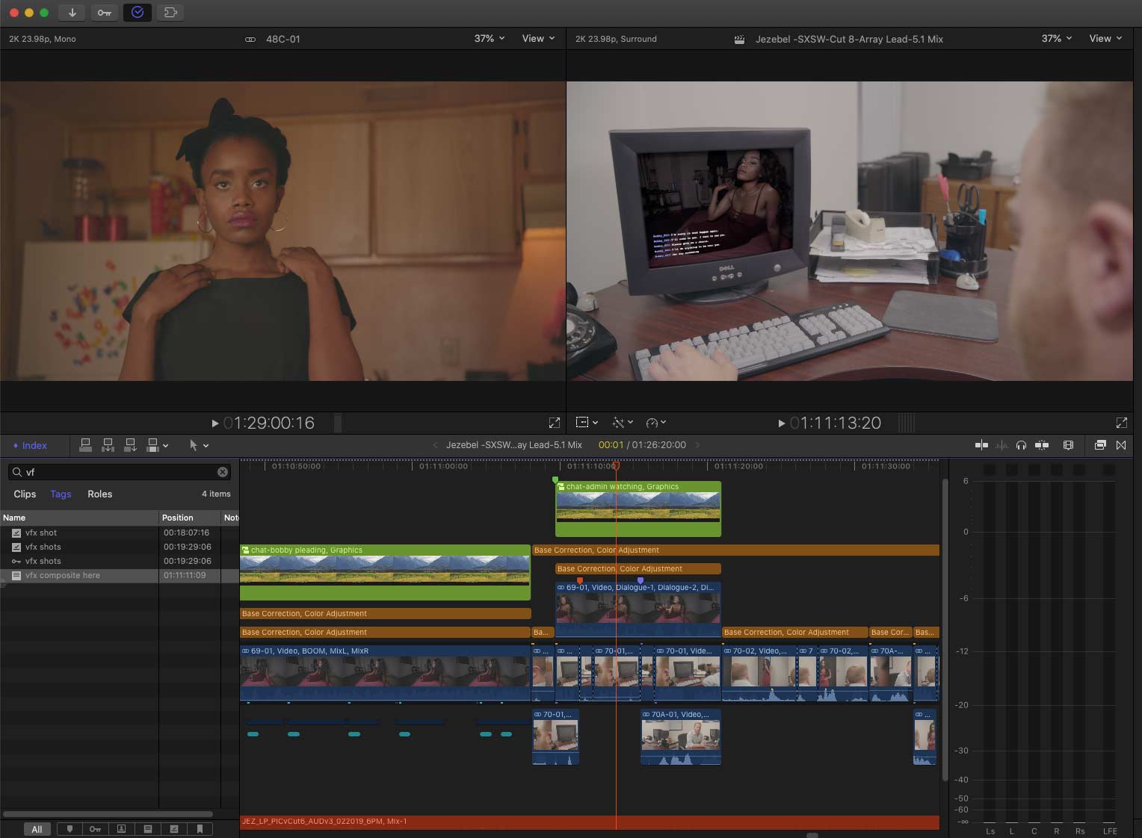Click the import media arrow icon
This screenshot has width=1142, height=838.
(x=72, y=13)
